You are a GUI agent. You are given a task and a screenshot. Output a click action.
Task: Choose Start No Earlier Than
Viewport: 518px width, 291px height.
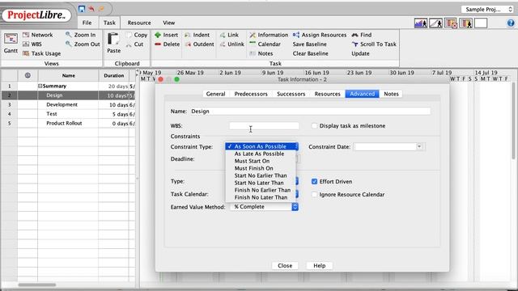point(261,175)
